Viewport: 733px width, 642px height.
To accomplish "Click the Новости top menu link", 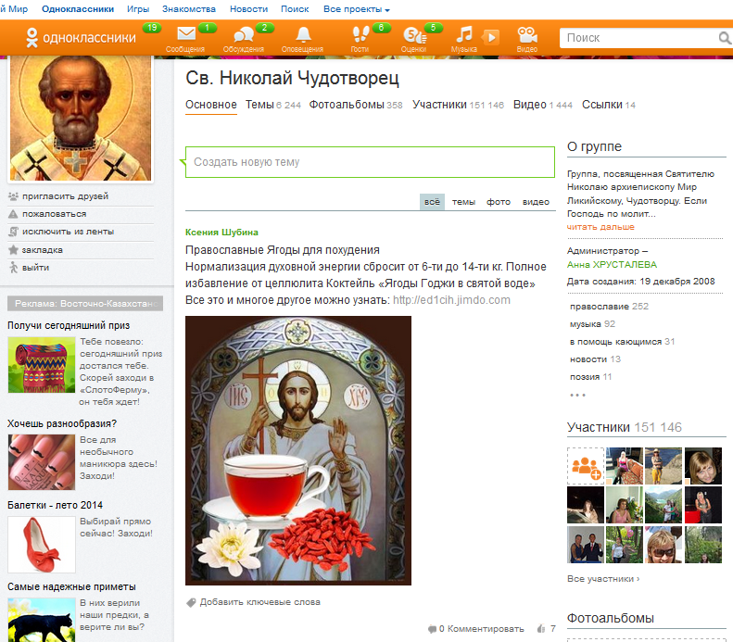I will pos(248,9).
